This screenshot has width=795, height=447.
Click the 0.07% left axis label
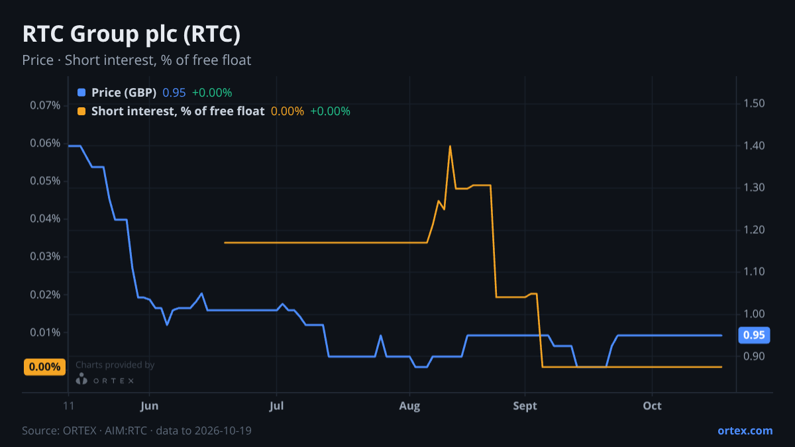pos(45,105)
